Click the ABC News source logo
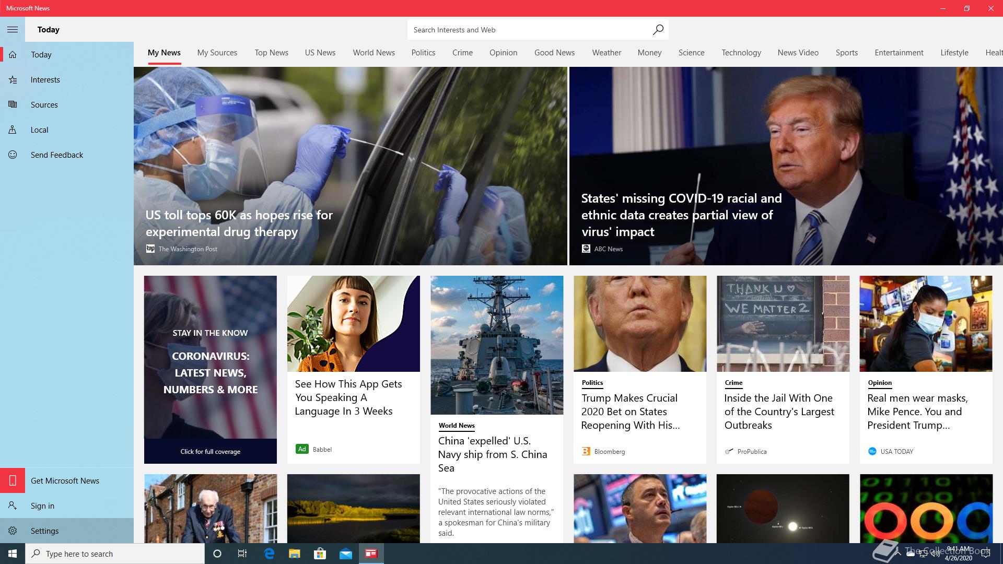1003x564 pixels. [586, 249]
